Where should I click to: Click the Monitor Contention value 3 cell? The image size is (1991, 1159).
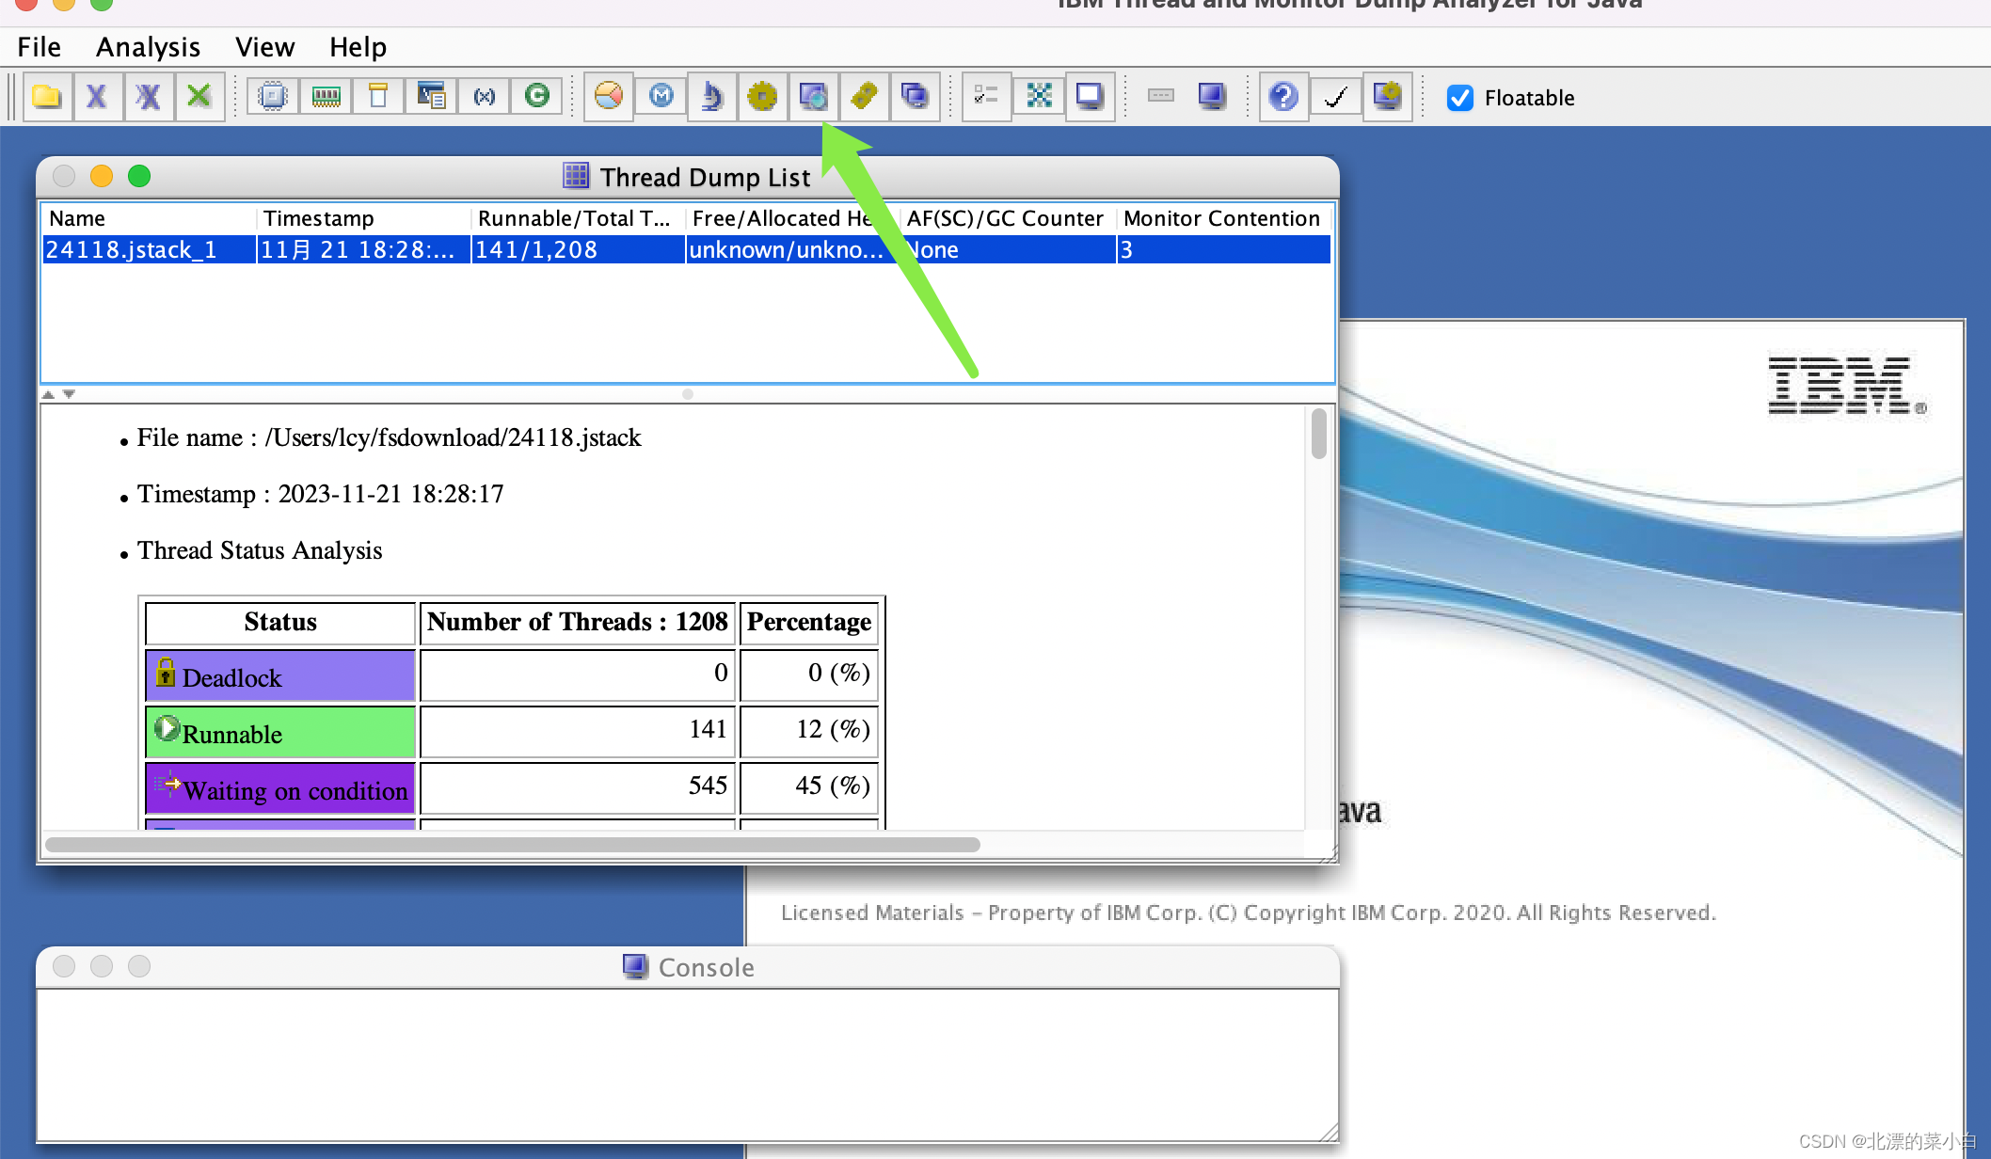point(1223,249)
